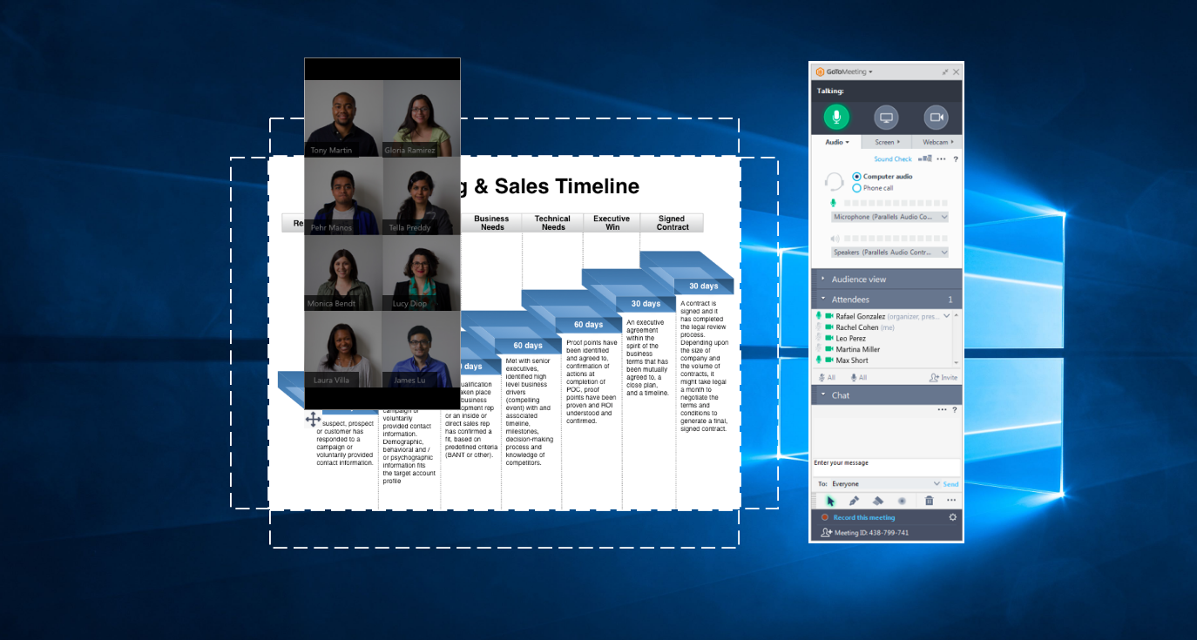Click the Signed Contract column header
The width and height of the screenshot is (1197, 640).
[672, 223]
